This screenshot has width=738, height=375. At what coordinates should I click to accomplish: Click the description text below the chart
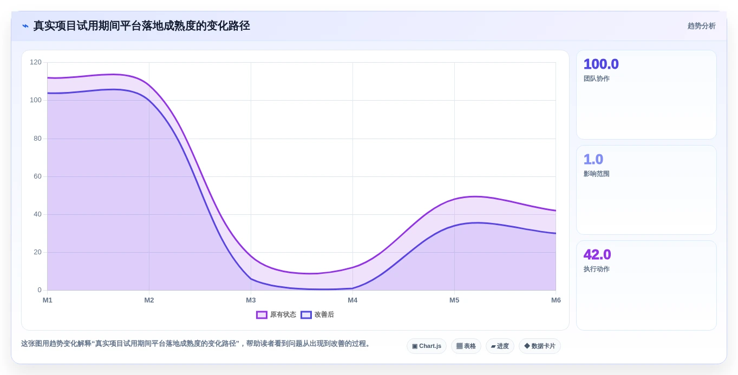[x=197, y=344]
